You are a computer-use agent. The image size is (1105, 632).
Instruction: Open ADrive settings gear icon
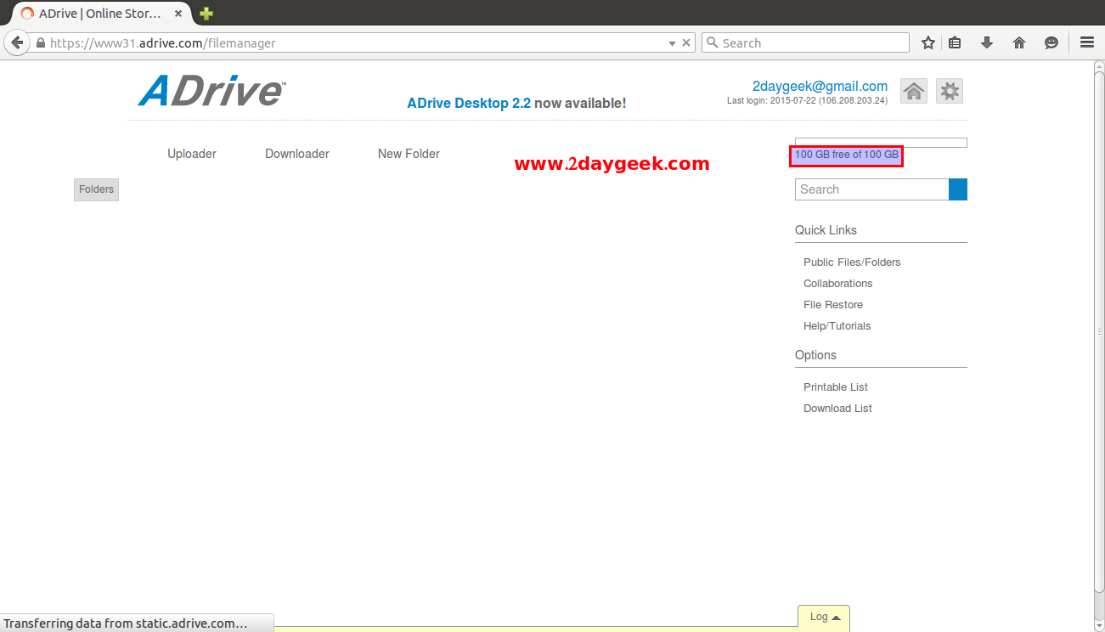point(950,91)
